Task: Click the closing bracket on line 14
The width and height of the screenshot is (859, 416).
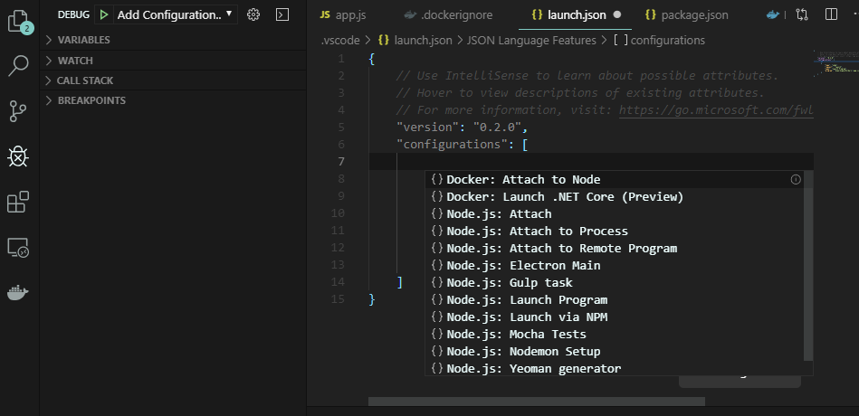Action: click(400, 282)
